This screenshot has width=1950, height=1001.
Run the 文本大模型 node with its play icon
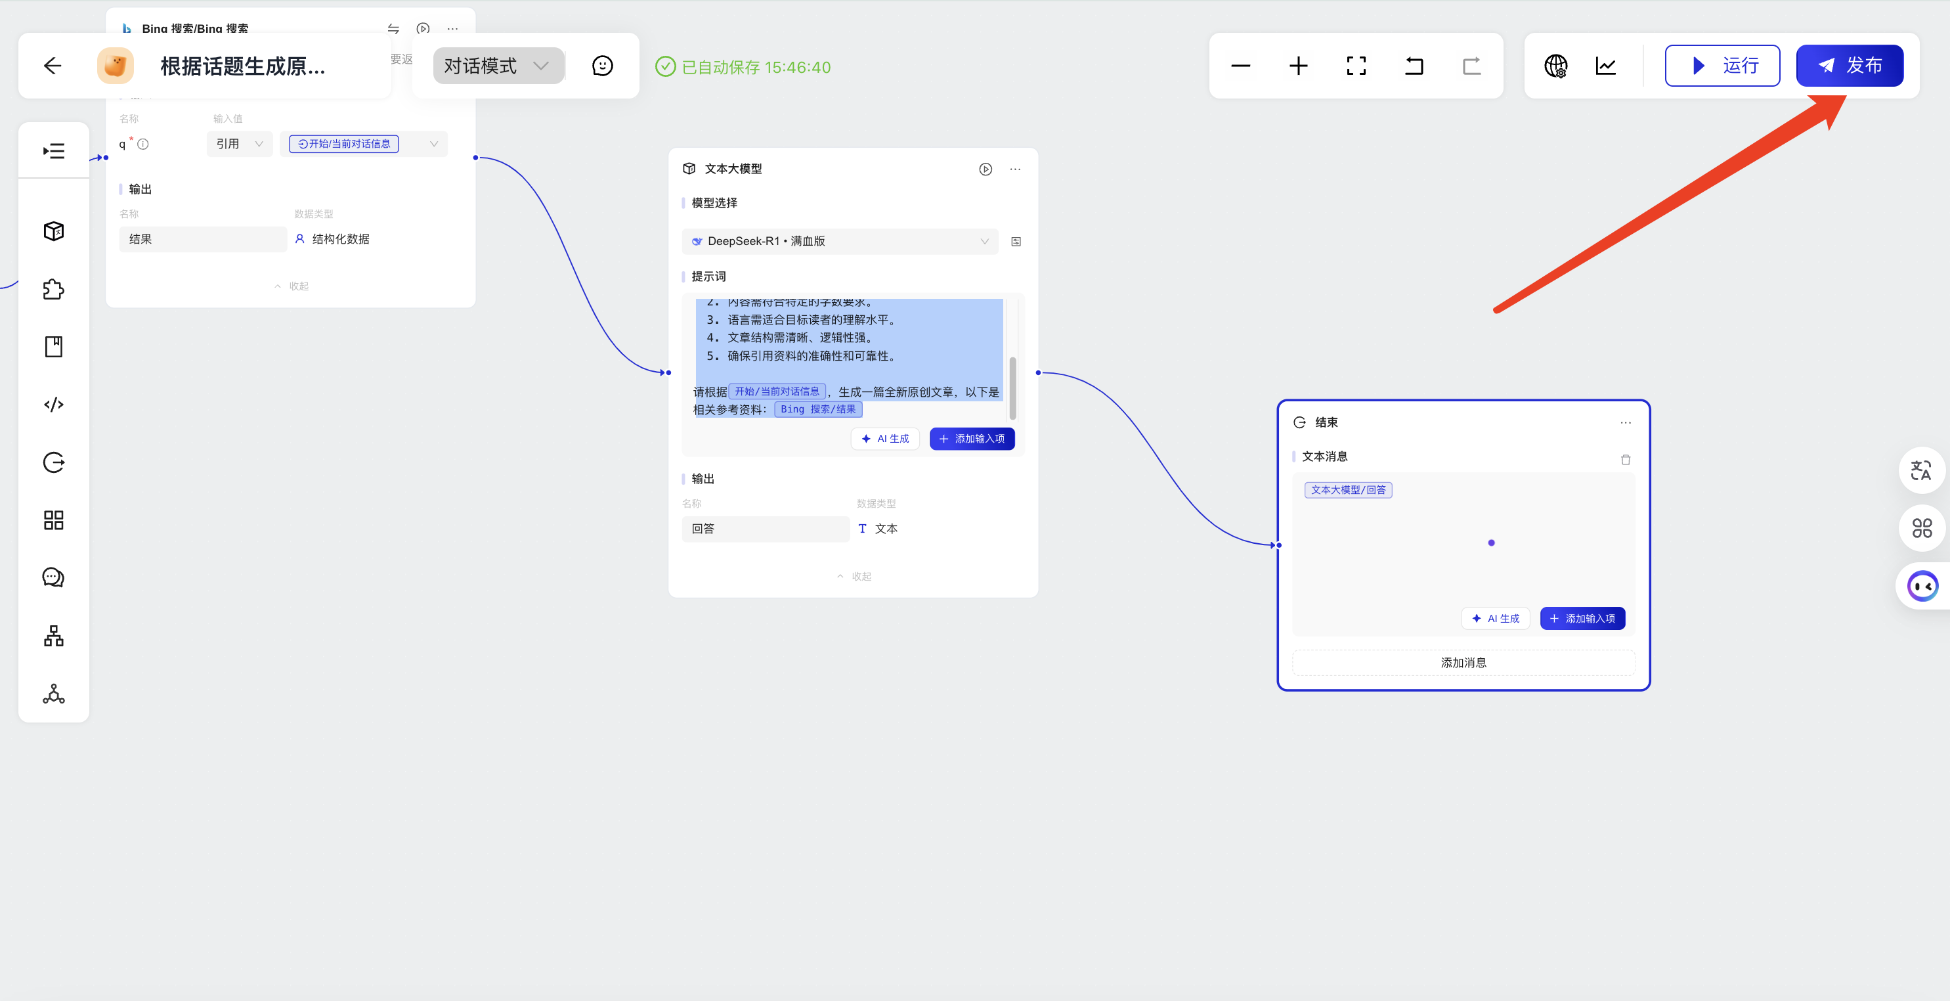click(x=985, y=169)
